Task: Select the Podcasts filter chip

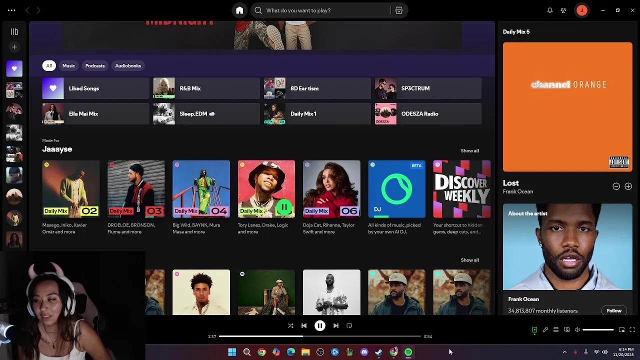Action: 95,65
